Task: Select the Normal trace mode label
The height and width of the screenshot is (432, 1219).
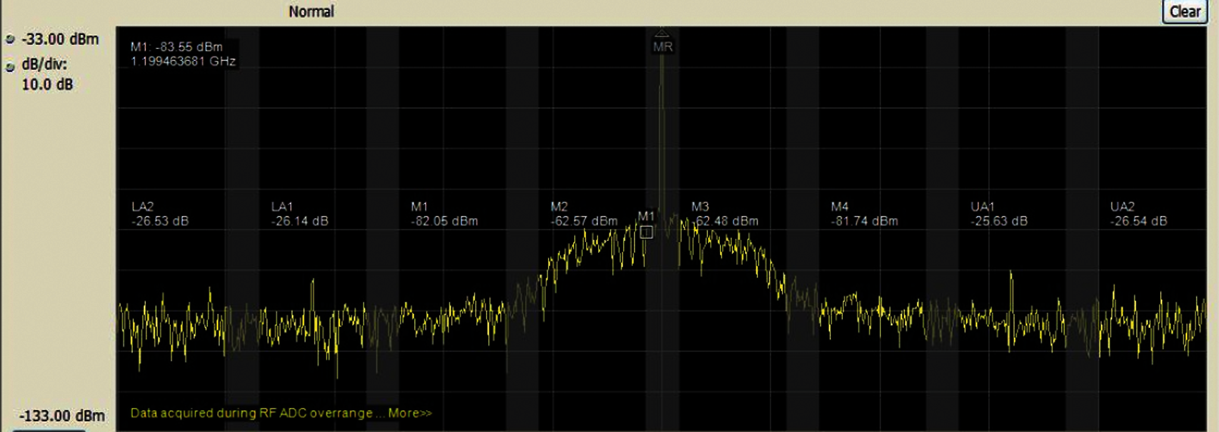Action: click(x=311, y=12)
